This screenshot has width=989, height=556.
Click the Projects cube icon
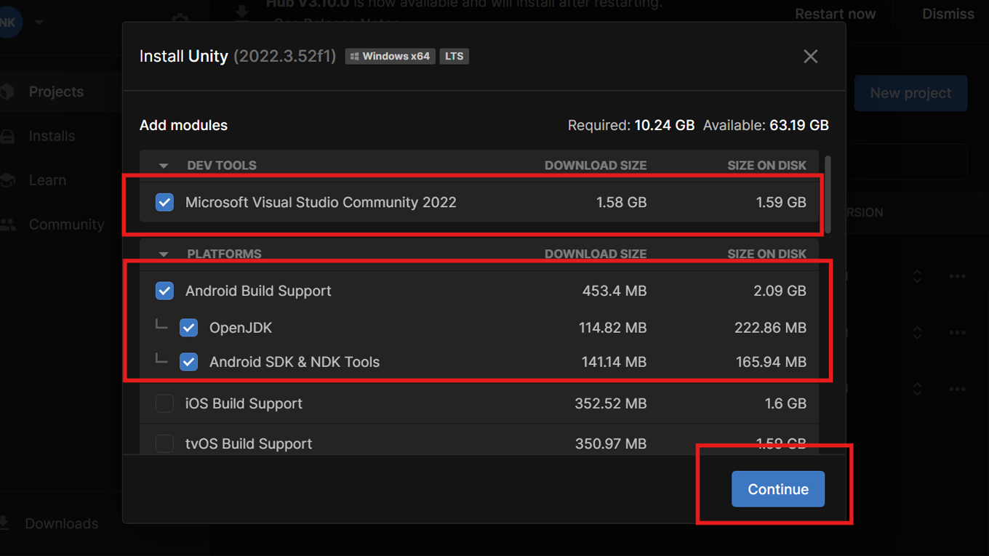click(7, 92)
